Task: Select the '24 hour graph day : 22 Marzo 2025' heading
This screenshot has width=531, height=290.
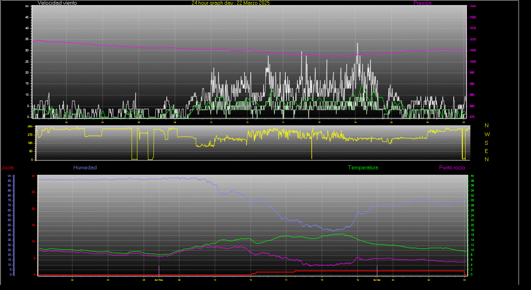Action: [231, 3]
